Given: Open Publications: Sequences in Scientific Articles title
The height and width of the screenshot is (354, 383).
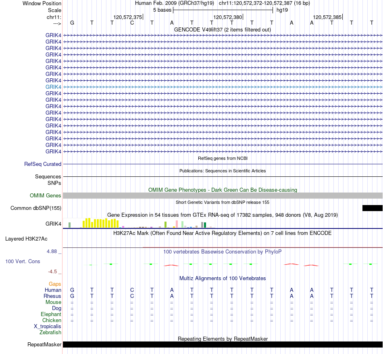Looking at the screenshot, I should coord(223,171).
